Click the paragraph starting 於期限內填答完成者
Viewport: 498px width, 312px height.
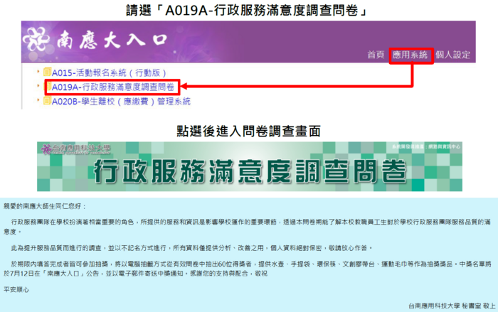coord(248,269)
